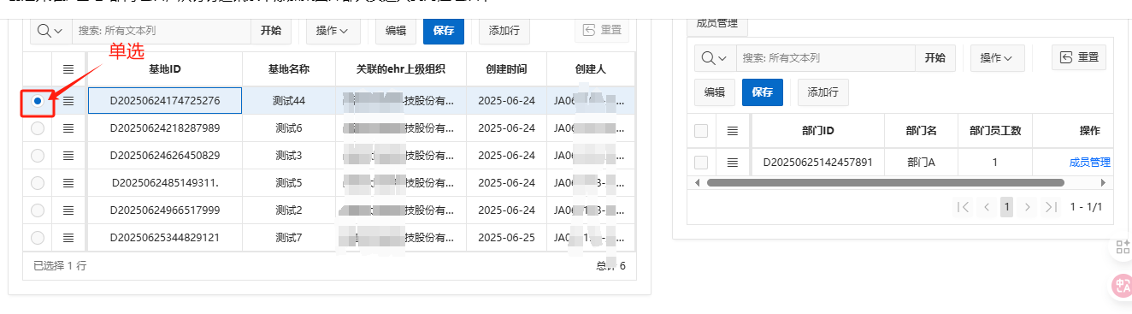Sort by 基地ID column header
Screen dimensions: 1132x314
[165, 69]
